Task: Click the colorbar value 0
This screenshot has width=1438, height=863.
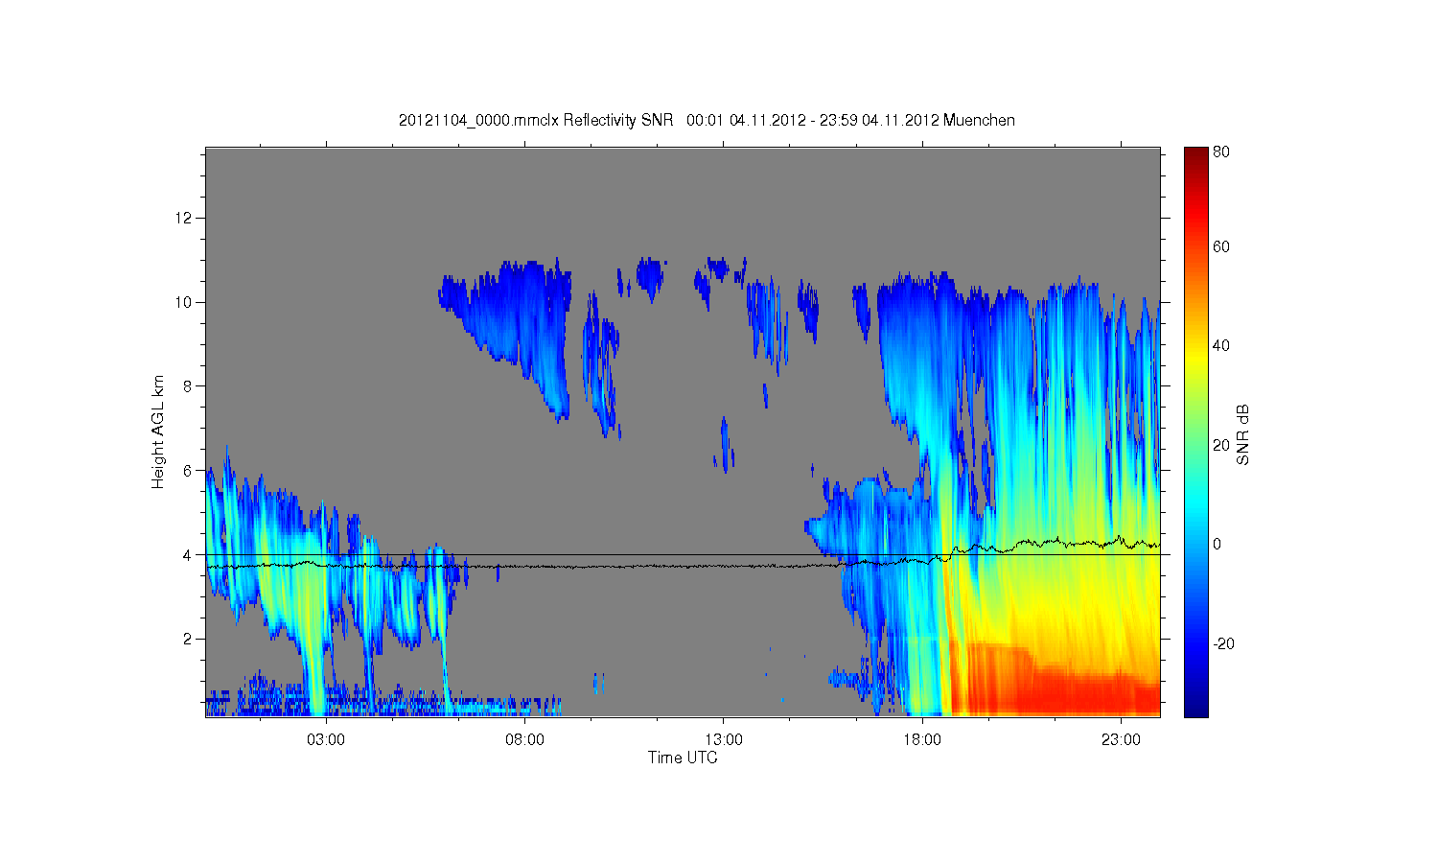Action: (x=1218, y=544)
